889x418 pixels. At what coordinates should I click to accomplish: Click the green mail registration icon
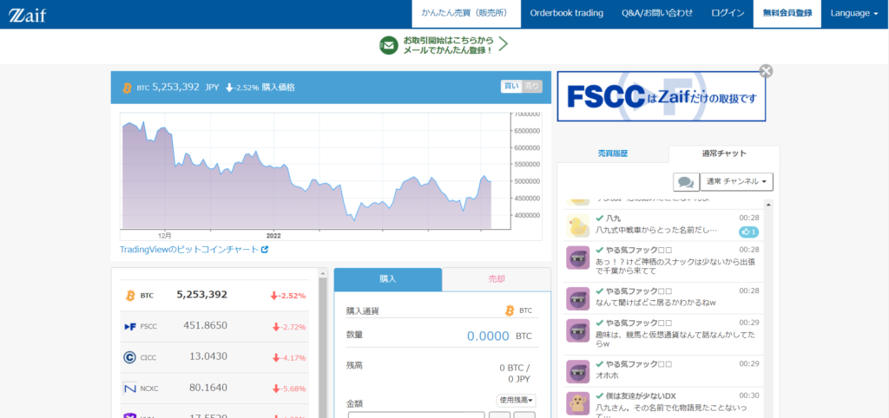(389, 45)
